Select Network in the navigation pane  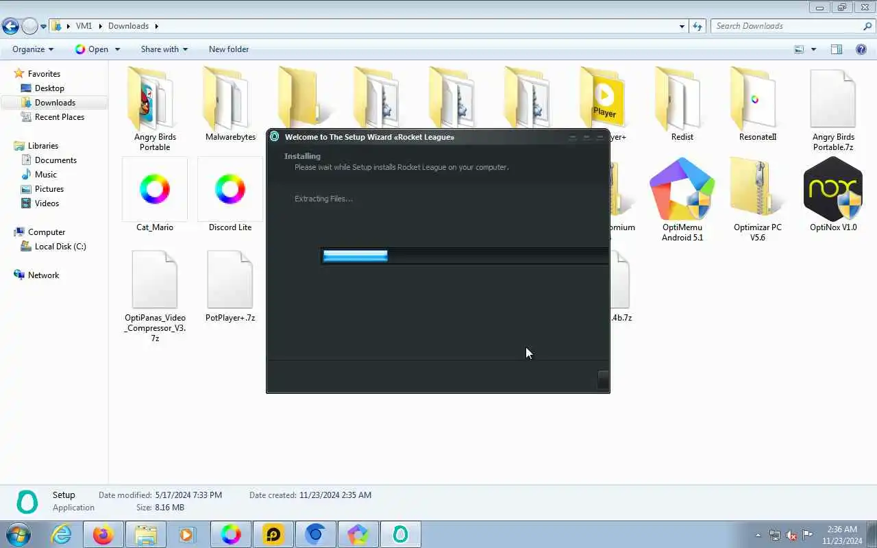tap(43, 275)
